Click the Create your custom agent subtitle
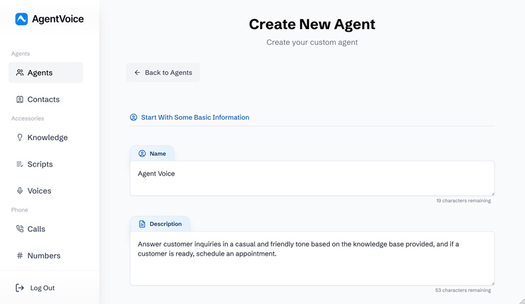525x304 pixels. point(312,42)
